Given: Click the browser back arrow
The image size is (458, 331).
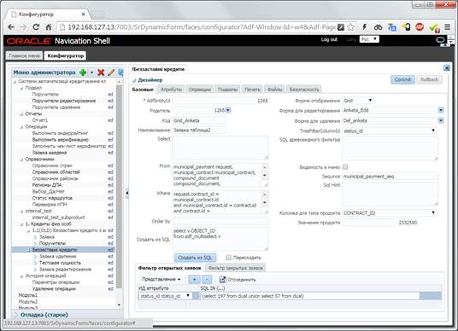Looking at the screenshot, I should pos(11,27).
